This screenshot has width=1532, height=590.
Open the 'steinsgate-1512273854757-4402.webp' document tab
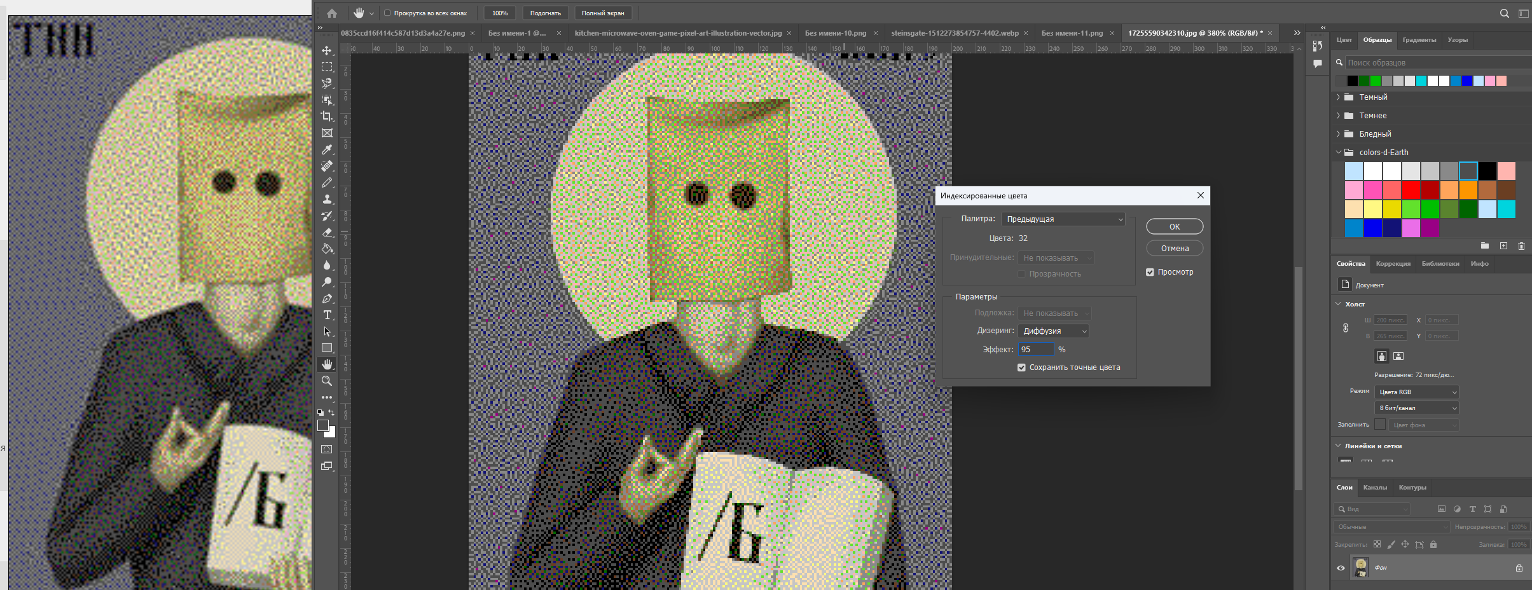tap(955, 33)
